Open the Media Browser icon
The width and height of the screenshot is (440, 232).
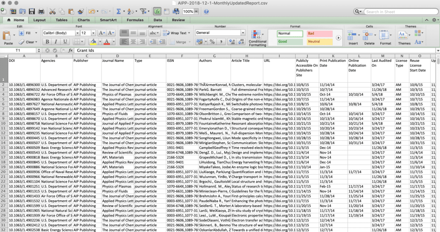click(x=176, y=12)
